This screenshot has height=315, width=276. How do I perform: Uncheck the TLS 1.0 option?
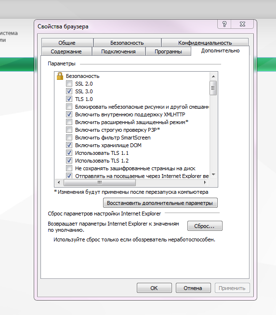coord(69,99)
